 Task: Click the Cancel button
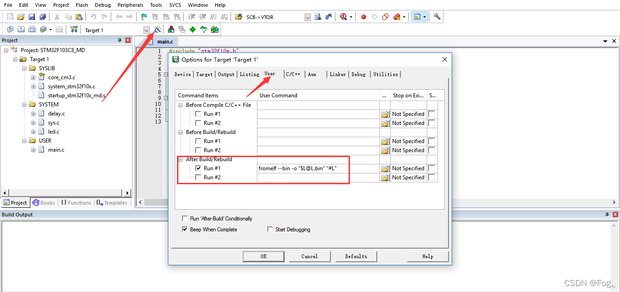(x=310, y=256)
